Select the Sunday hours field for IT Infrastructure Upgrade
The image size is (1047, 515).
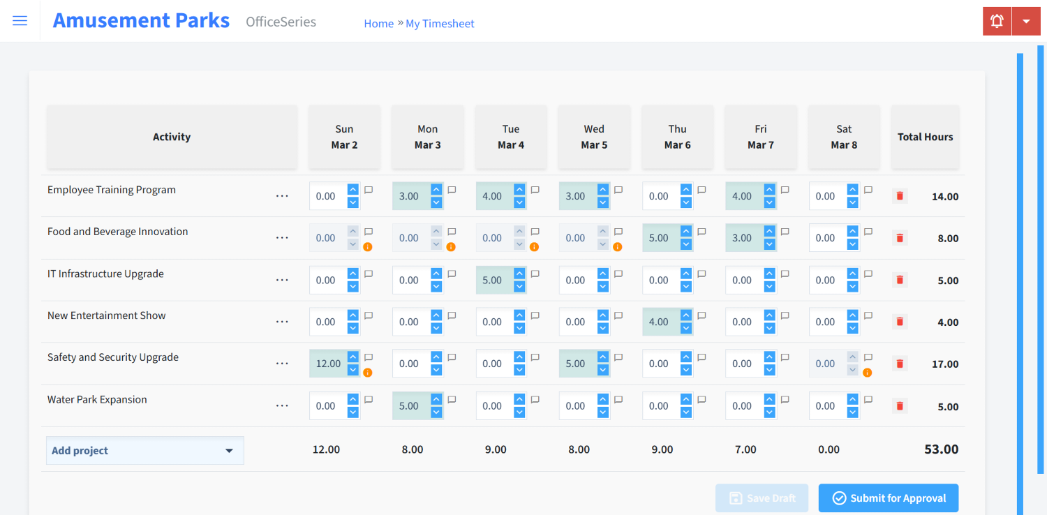pyautogui.click(x=326, y=280)
